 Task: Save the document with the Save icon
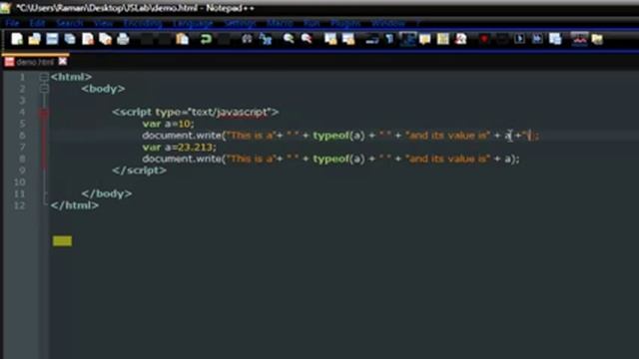(52, 39)
